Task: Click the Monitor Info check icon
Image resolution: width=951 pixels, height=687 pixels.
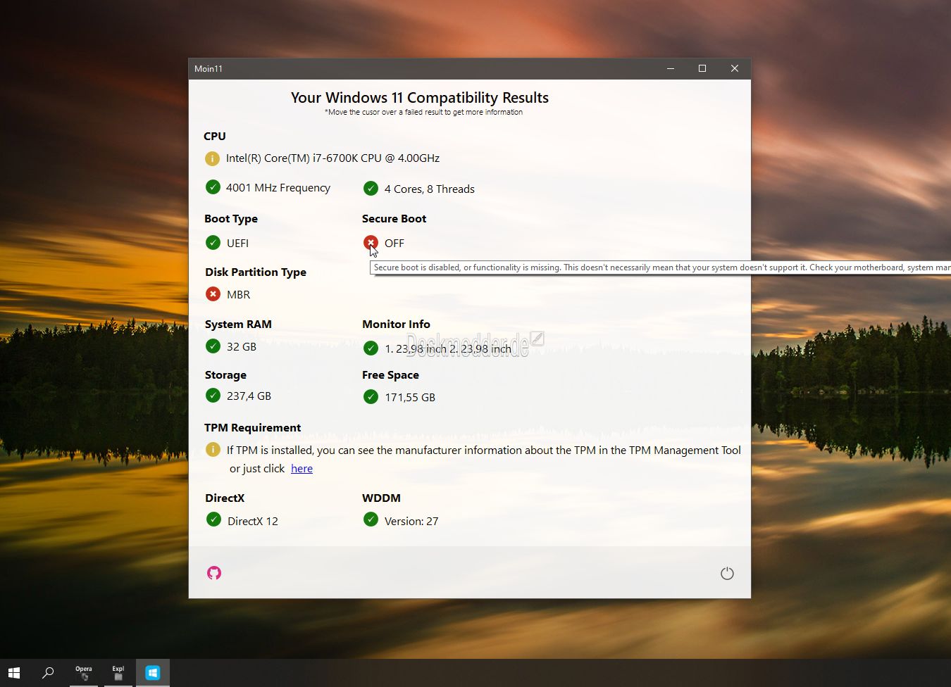Action: click(x=371, y=348)
